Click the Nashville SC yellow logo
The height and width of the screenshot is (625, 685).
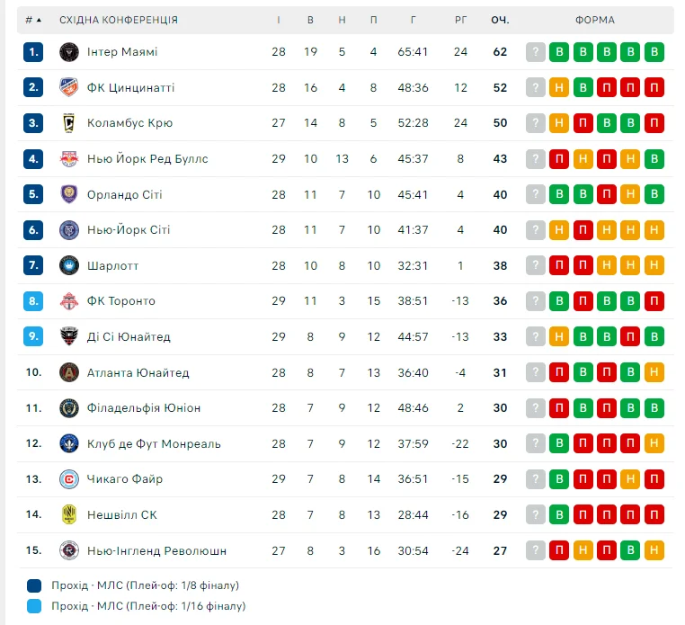pyautogui.click(x=69, y=515)
